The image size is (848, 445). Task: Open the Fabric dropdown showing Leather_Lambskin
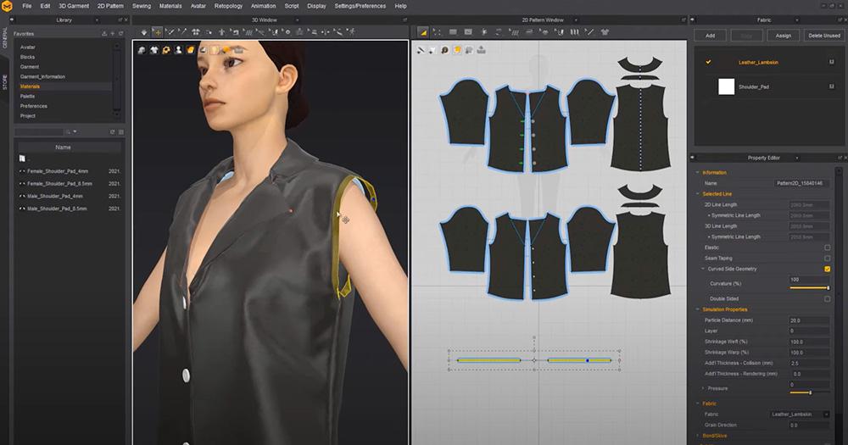click(799, 414)
